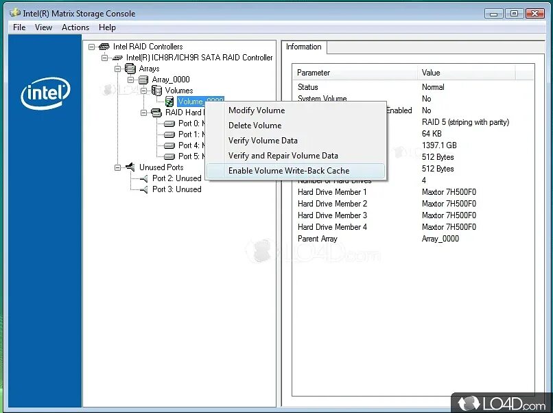553x413 pixels.
Task: Collapse the Array_0000 tree node
Action: pos(131,80)
